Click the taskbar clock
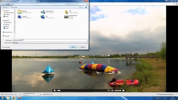This screenshot has height=100, width=178. point(173,98)
